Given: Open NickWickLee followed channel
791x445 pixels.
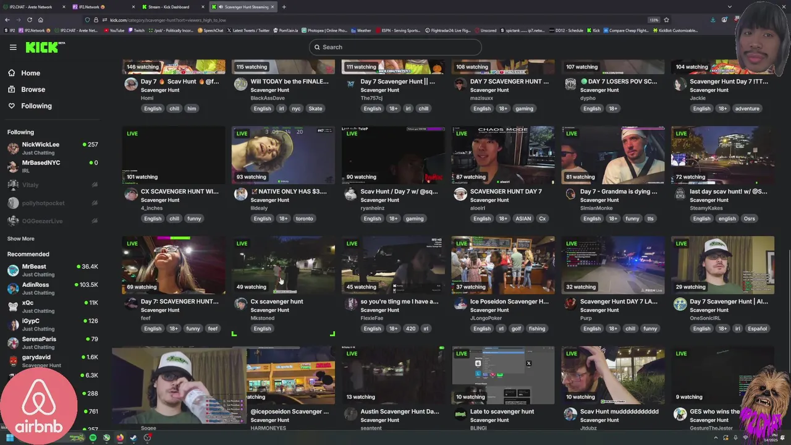Looking at the screenshot, I should point(53,148).
